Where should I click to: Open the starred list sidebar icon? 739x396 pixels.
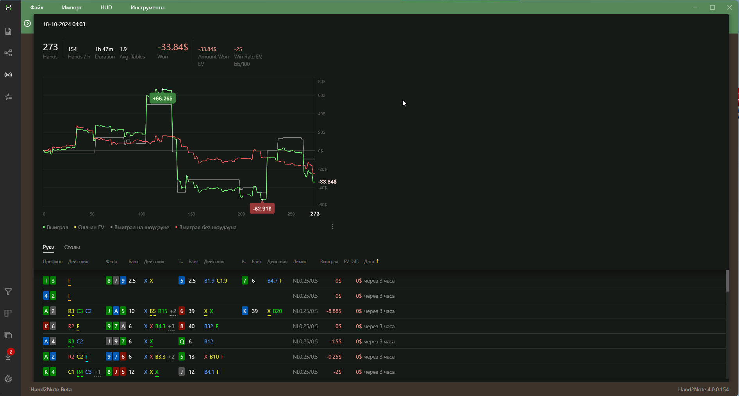tap(8, 97)
